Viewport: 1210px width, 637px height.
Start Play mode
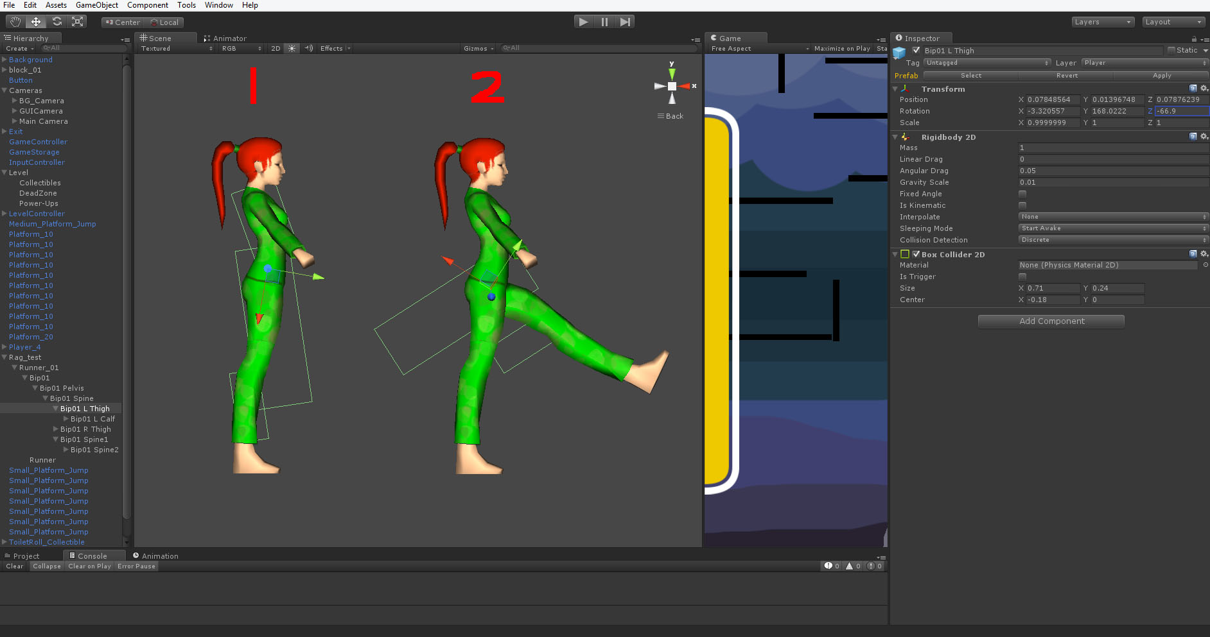[x=583, y=22]
